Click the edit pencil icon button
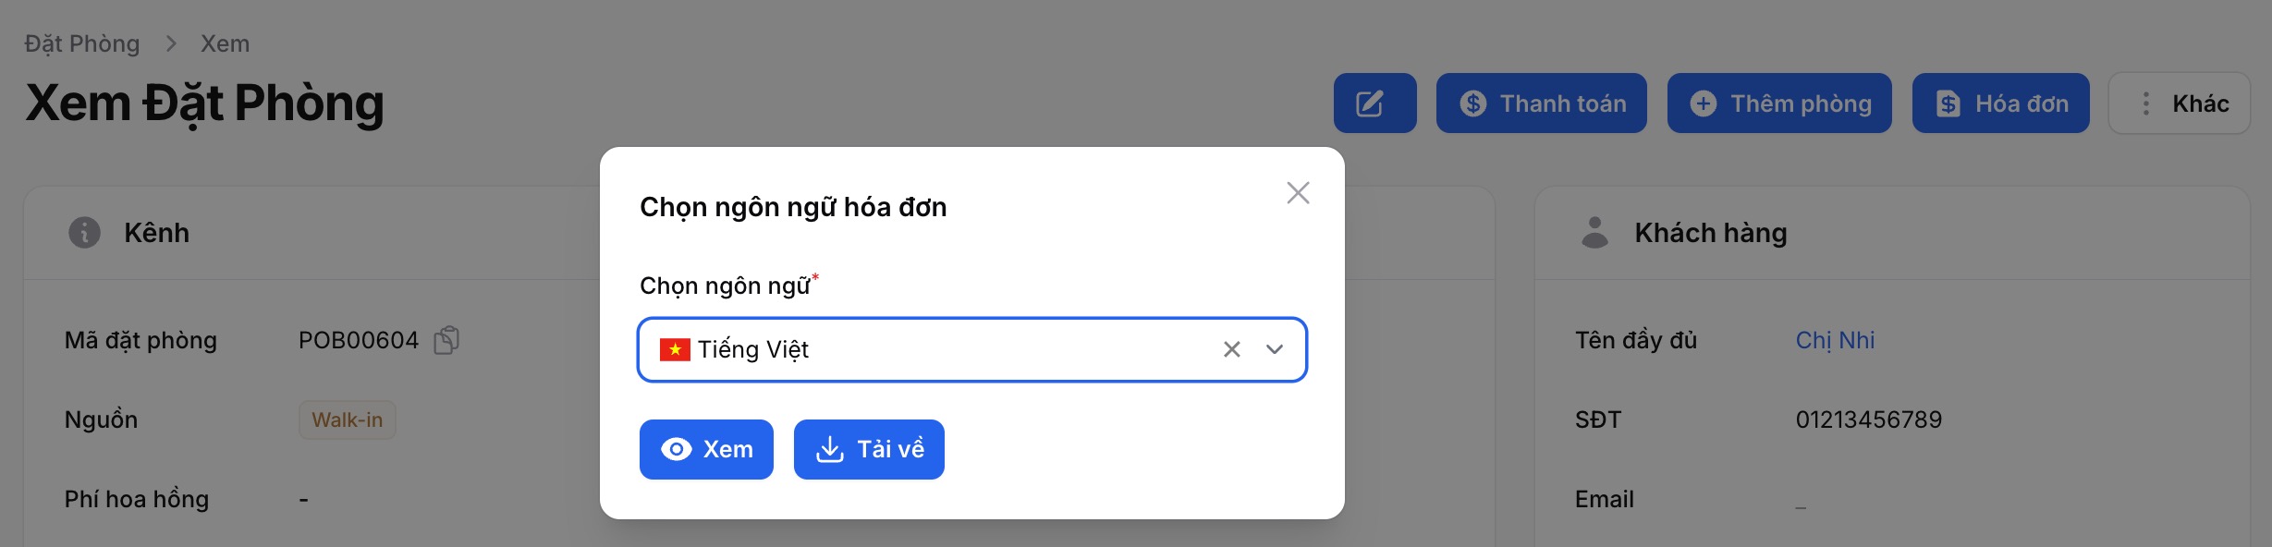This screenshot has width=2272, height=547. coord(1374,103)
